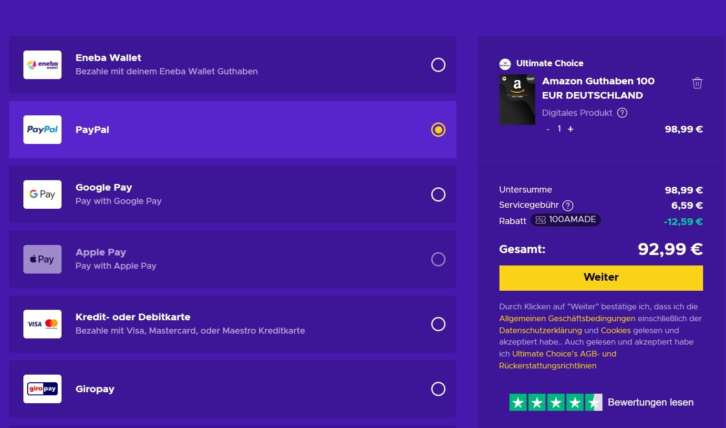The width and height of the screenshot is (726, 428).
Task: Click the PayPal logo icon
Action: click(42, 130)
